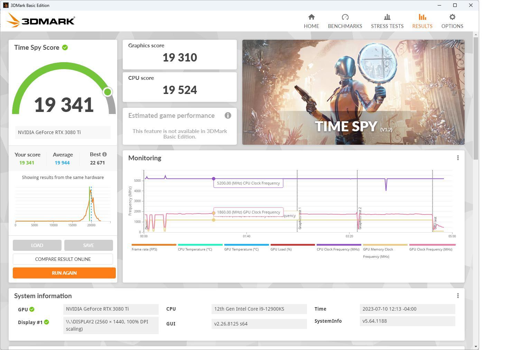Click the Display #1 validation checkmark icon
531x350 pixels.
[x=47, y=322]
